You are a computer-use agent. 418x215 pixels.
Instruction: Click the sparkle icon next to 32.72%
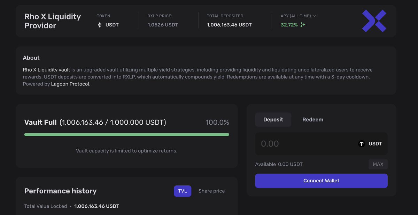pyautogui.click(x=303, y=25)
